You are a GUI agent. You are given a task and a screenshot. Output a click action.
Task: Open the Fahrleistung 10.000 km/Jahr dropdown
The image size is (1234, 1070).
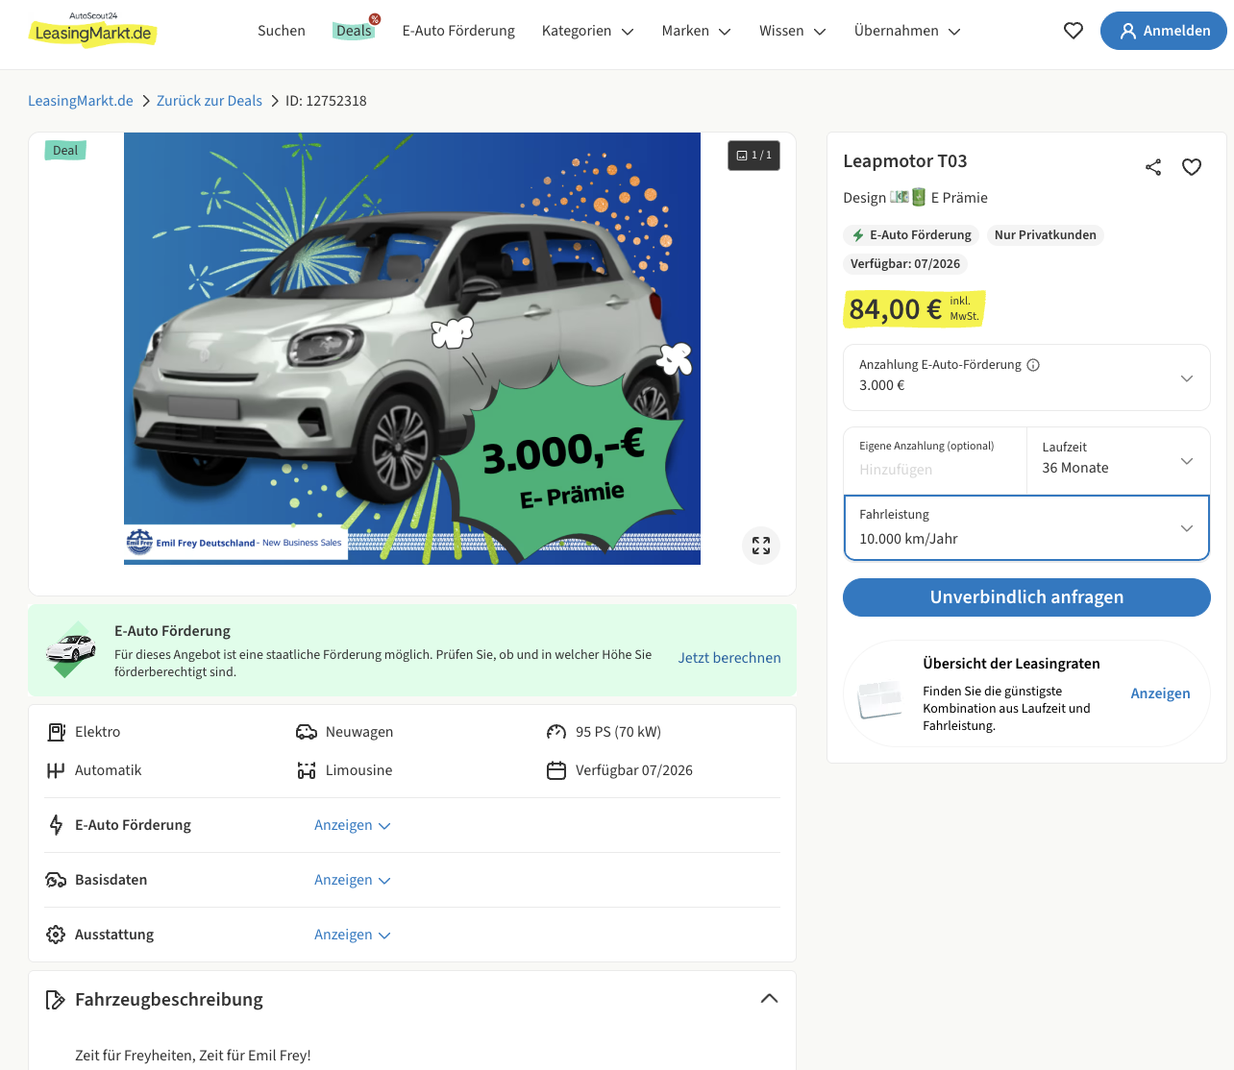click(1025, 527)
